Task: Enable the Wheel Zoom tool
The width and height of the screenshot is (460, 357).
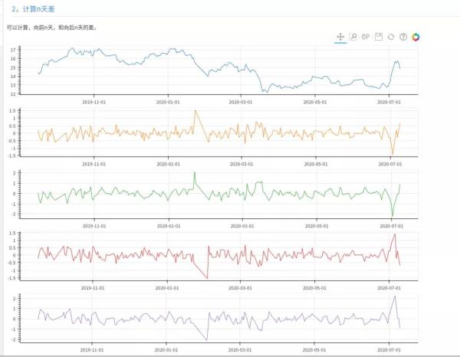Action: point(366,37)
